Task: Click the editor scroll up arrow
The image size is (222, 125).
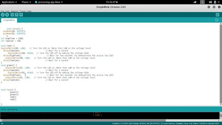Action: coord(221,24)
